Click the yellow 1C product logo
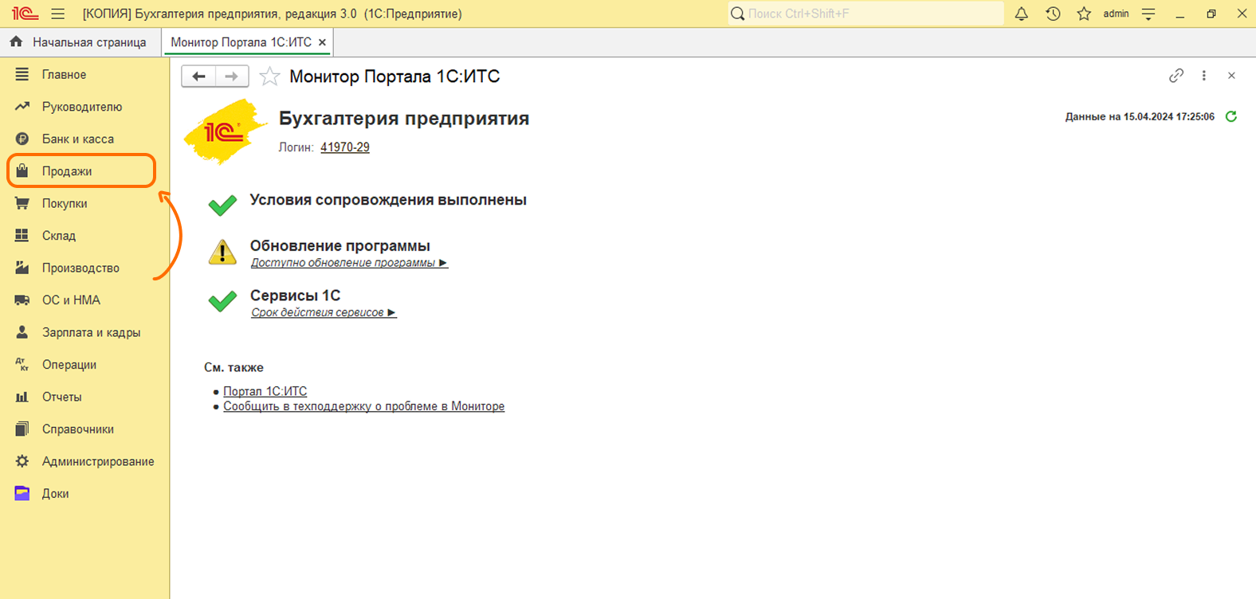Viewport: 1256px width, 599px height. [x=226, y=131]
